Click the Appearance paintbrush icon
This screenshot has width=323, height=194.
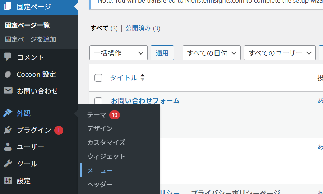coord(8,113)
